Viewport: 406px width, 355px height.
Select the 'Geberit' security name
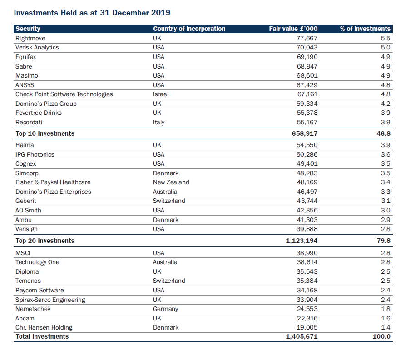25,201
